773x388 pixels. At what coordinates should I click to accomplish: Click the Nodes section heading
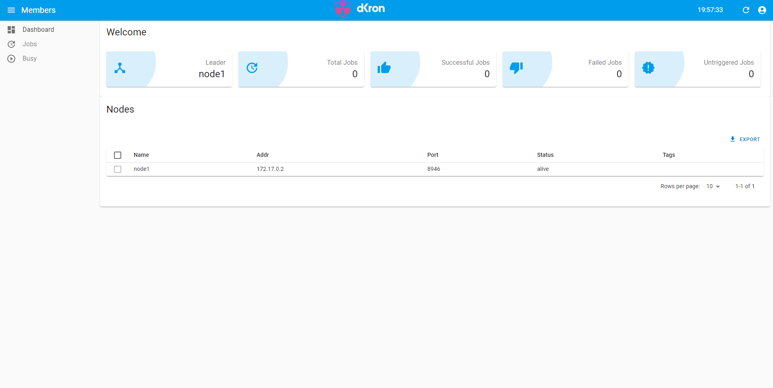click(120, 109)
